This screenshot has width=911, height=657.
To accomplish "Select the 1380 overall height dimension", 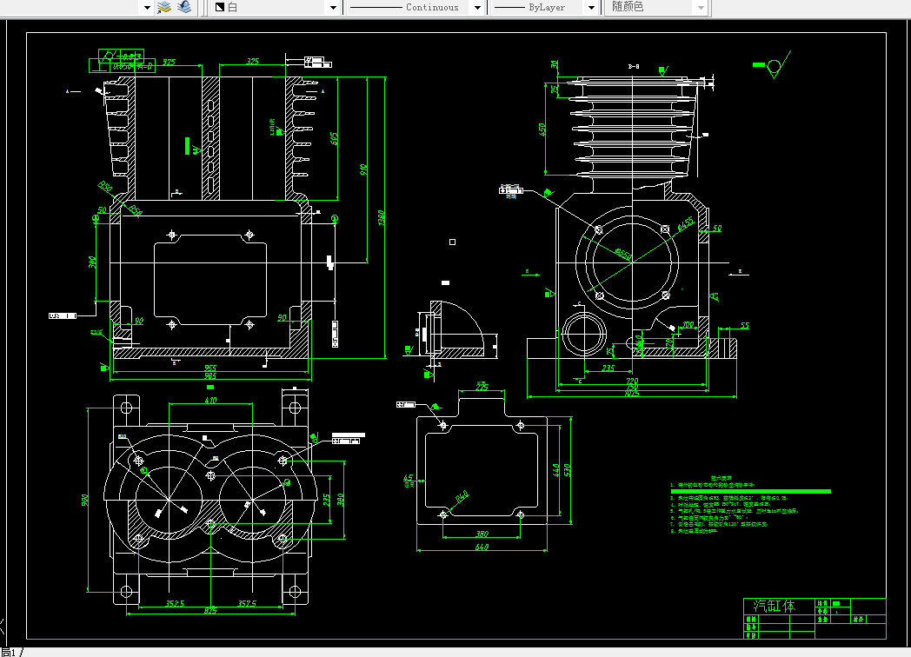I will (381, 218).
